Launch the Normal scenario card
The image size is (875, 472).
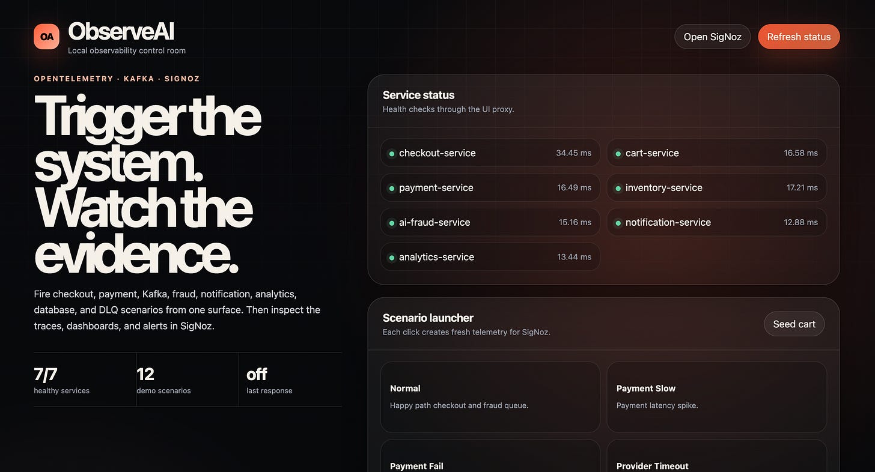(490, 397)
